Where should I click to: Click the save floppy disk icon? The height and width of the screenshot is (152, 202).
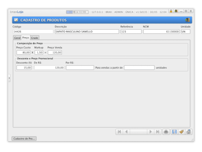click(x=174, y=132)
